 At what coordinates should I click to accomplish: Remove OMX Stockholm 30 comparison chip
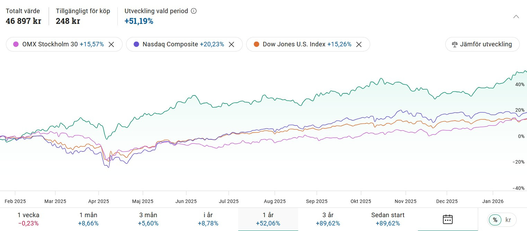[111, 44]
